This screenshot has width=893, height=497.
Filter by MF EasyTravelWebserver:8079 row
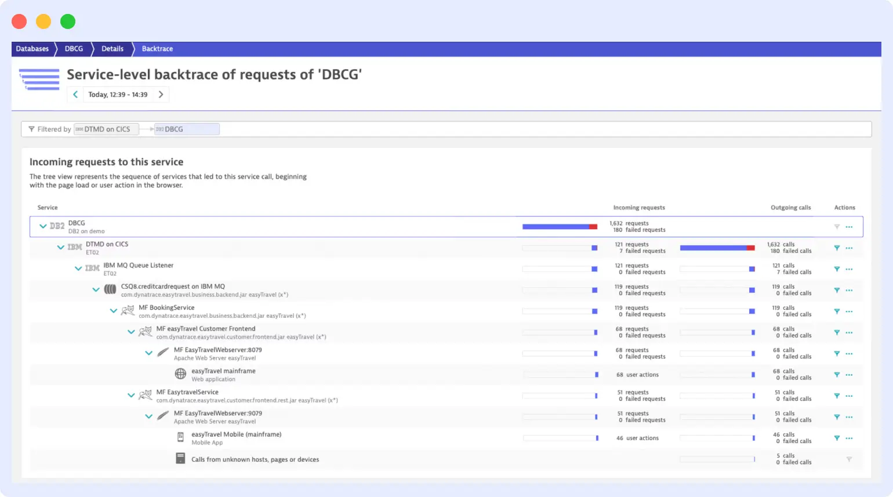point(837,354)
